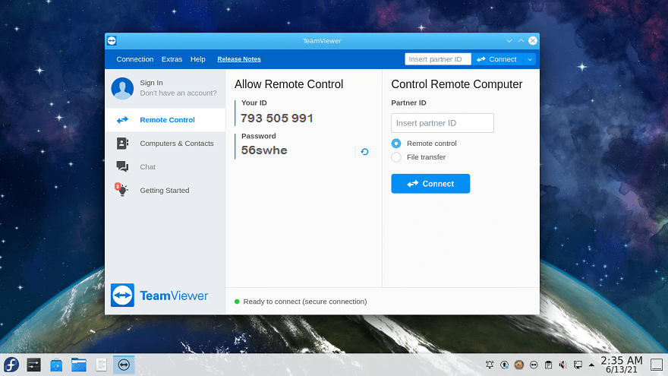The width and height of the screenshot is (668, 376).
Task: Open the system settings taskbar icon
Action: (x=33, y=365)
